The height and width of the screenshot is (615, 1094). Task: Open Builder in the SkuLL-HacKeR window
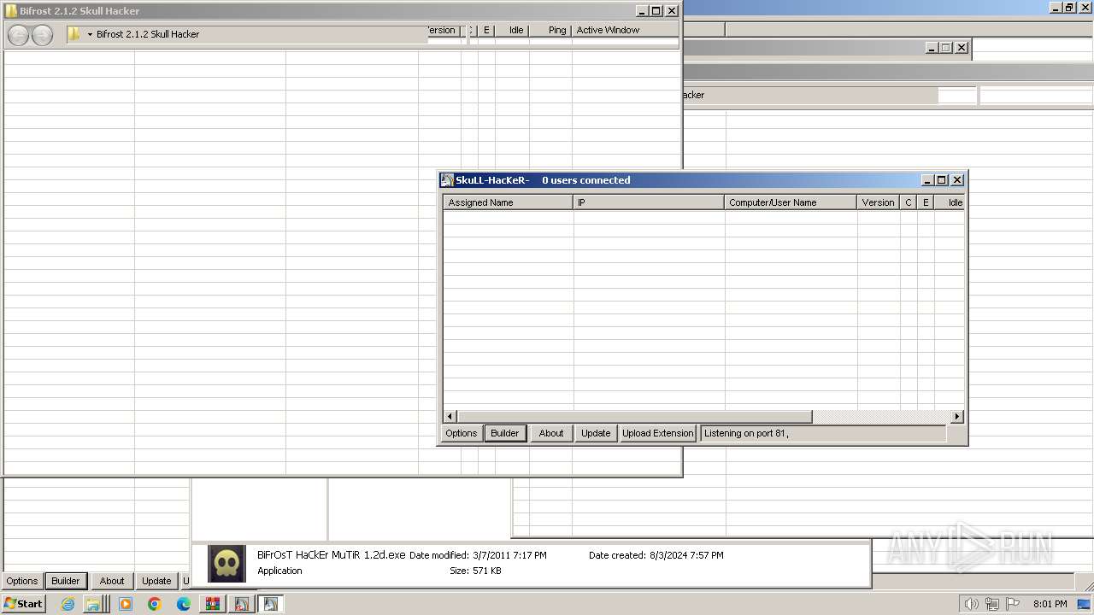pos(504,433)
